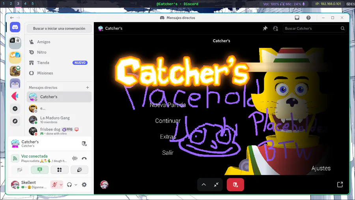
Task: Pop out stream to separate window
Action: pyautogui.click(x=340, y=185)
